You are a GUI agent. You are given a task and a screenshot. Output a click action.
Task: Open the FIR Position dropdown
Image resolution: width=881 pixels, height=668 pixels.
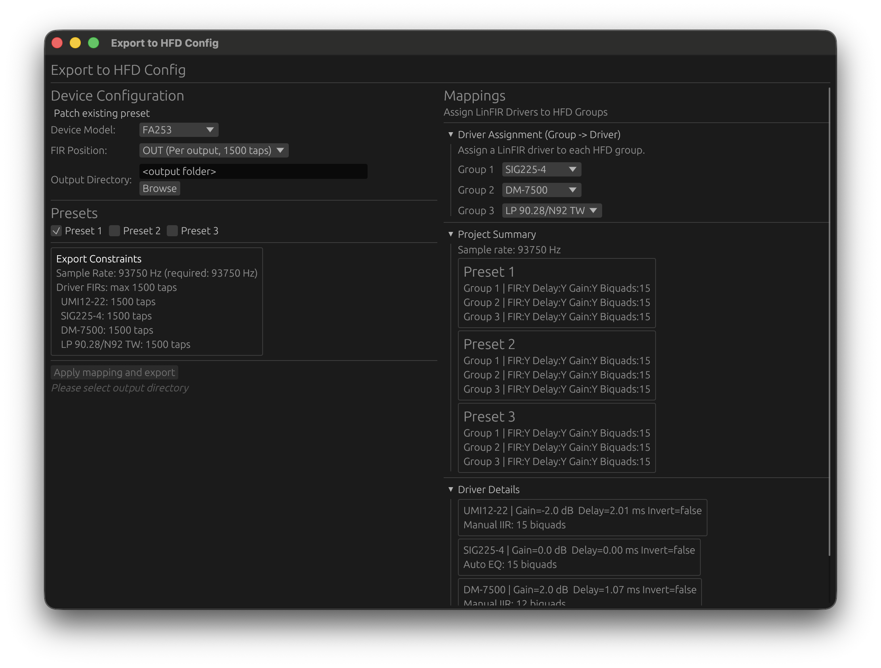point(214,150)
